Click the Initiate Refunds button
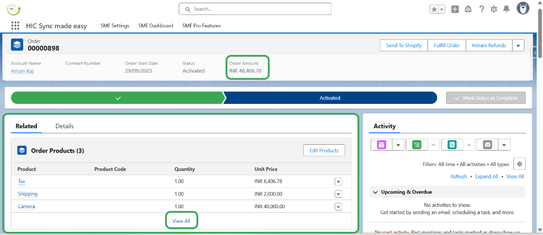The image size is (543, 235). [489, 45]
